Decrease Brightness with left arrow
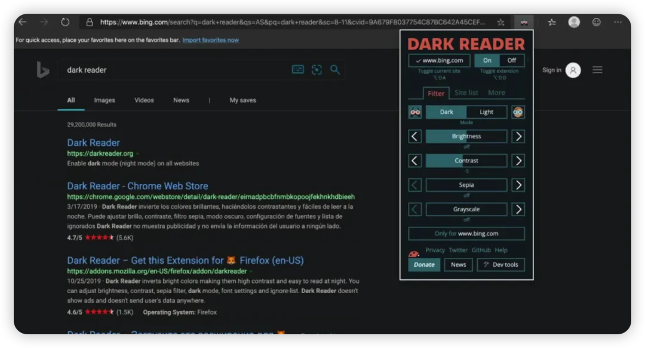The height and width of the screenshot is (348, 645). 414,136
